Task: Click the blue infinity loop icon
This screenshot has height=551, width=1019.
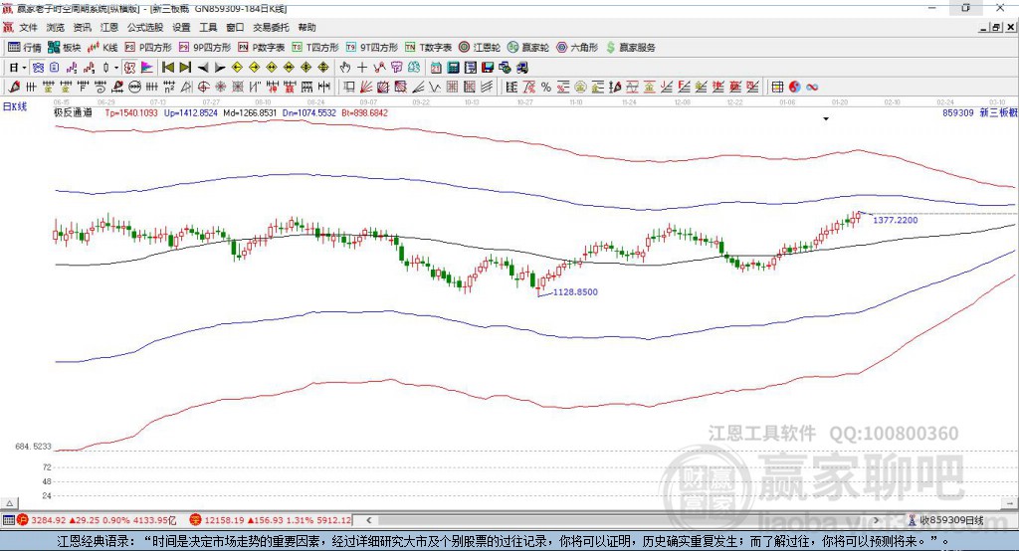Action: [x=812, y=88]
